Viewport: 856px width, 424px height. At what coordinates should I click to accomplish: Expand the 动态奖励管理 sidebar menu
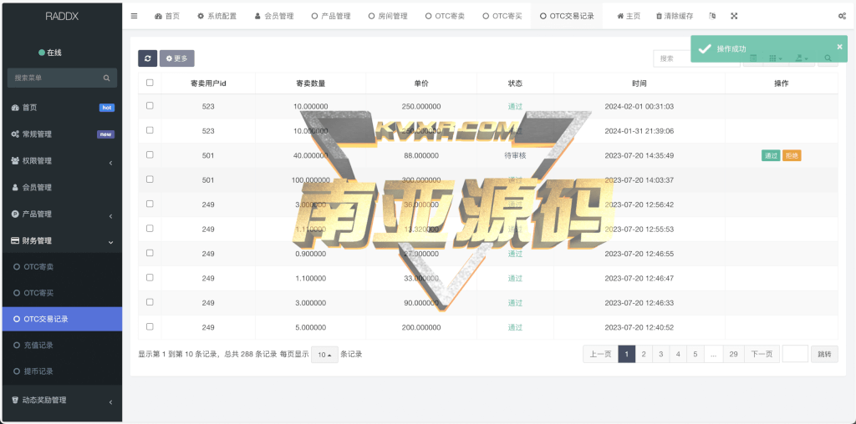tap(61, 400)
